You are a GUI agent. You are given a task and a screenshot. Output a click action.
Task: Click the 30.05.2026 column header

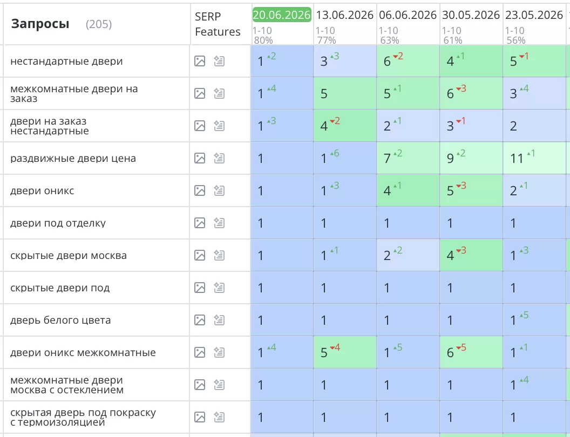pyautogui.click(x=471, y=15)
